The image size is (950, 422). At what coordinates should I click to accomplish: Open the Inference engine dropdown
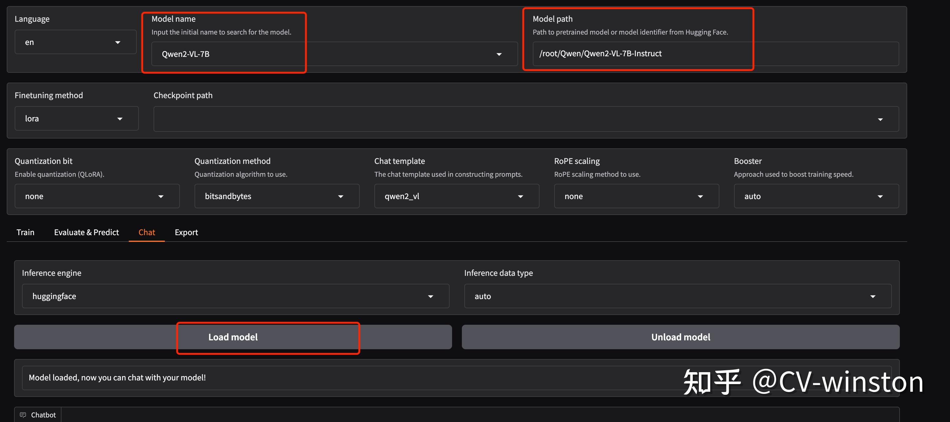(x=235, y=296)
